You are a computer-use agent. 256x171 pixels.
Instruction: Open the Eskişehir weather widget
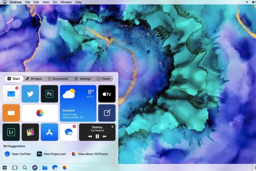click(x=78, y=103)
